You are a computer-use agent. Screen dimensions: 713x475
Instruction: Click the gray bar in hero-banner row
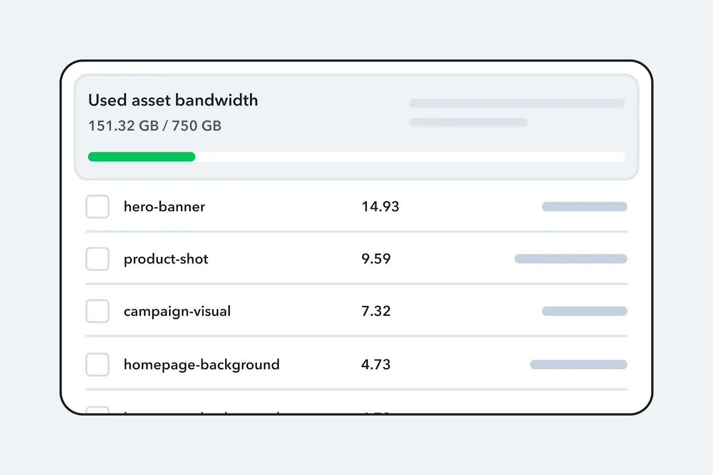tap(584, 207)
